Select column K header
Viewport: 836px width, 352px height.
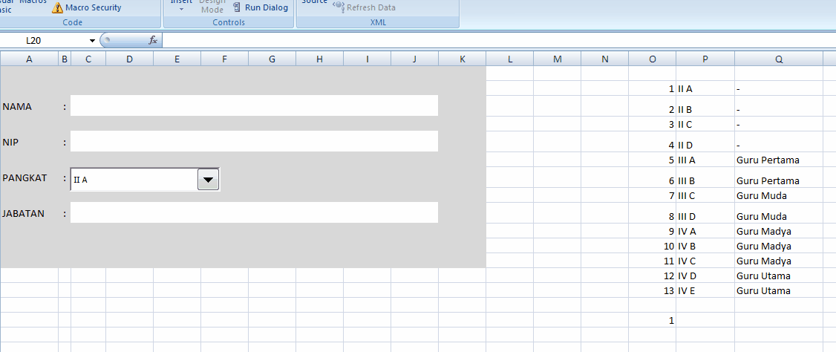coord(463,59)
